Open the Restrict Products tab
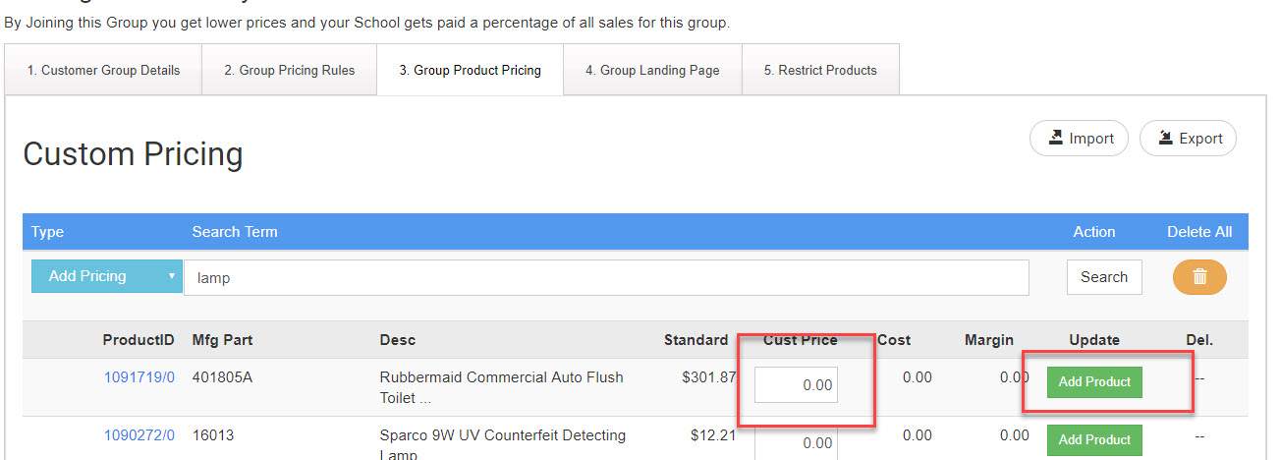The width and height of the screenshot is (1280, 460). click(820, 70)
